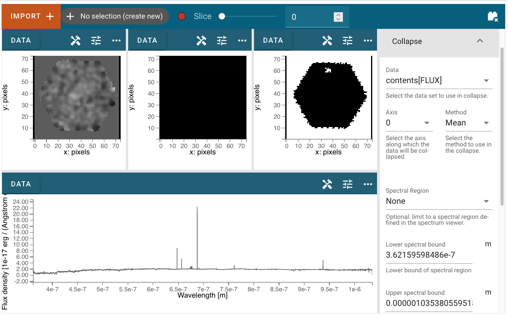
Task: Open the Data dropdown showing contents[FLUX]
Action: 439,81
